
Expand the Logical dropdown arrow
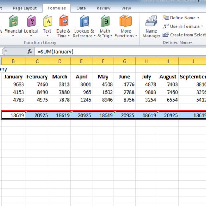pos(31,36)
